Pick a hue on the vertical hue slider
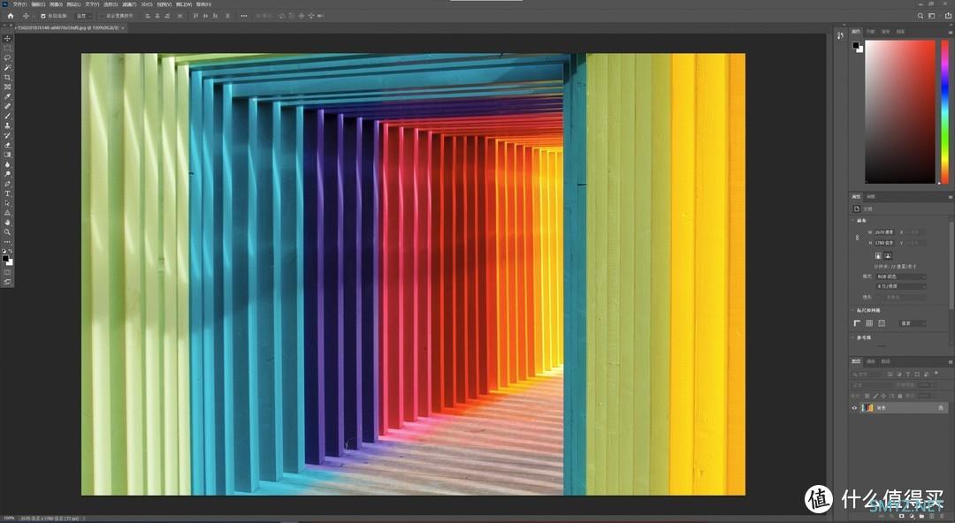This screenshot has height=523, width=955. (944, 111)
